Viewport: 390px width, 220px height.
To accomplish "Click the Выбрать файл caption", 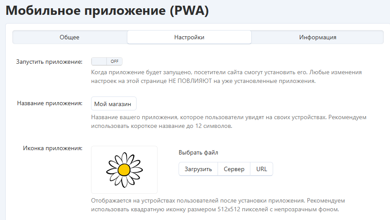I will [x=198, y=153].
